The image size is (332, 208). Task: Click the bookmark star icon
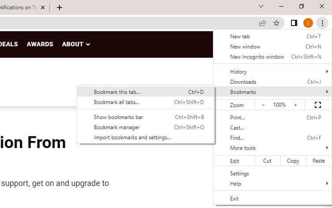click(x=276, y=23)
